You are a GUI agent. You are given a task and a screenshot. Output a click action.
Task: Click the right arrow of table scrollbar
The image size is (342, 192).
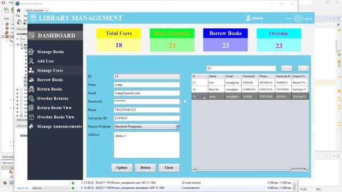coord(307,170)
